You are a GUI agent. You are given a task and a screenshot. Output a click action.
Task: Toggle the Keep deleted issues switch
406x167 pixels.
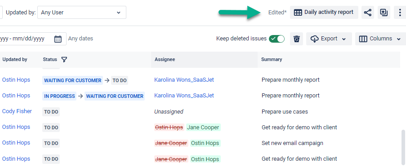pos(277,39)
